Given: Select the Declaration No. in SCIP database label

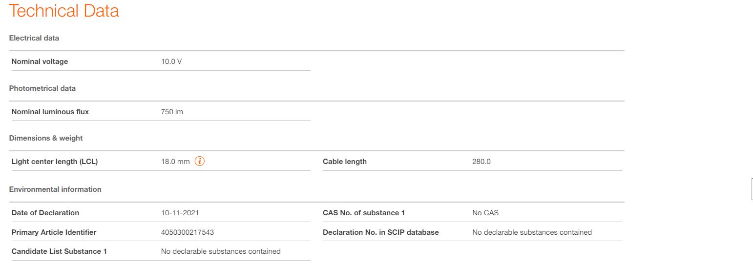Looking at the screenshot, I should click(381, 232).
